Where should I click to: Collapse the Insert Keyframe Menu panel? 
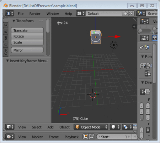7,61
